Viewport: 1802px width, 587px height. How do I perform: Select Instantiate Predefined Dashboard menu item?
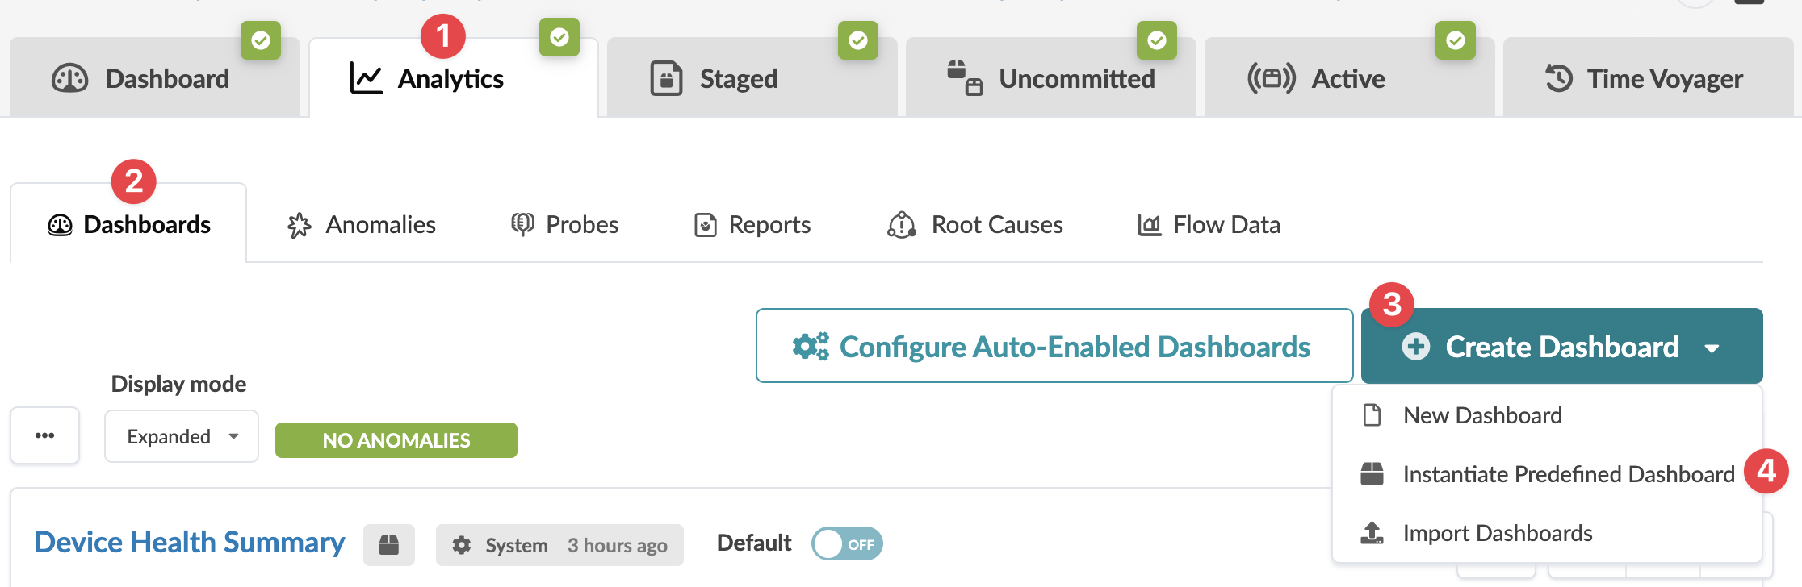[1568, 474]
